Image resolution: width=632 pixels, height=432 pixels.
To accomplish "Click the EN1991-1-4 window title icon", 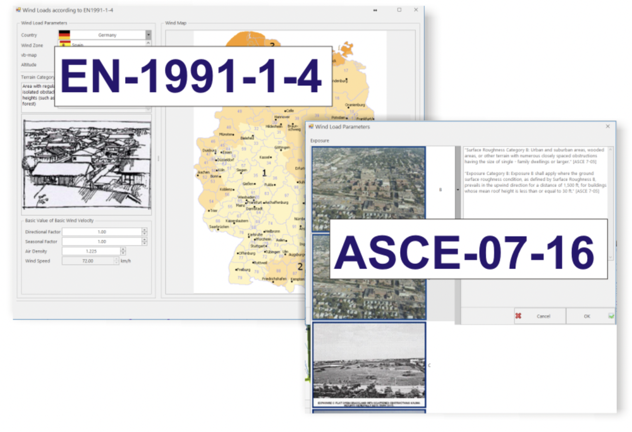I will click(x=18, y=9).
